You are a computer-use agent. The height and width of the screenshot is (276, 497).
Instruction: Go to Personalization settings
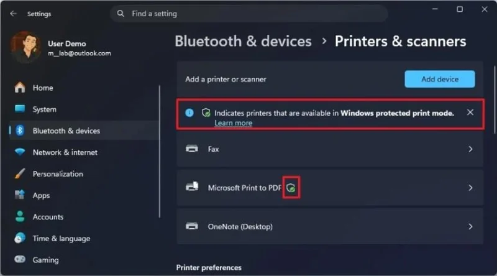[84, 174]
